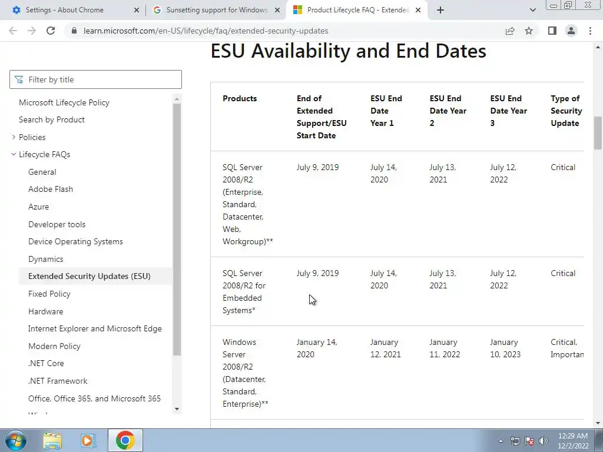Close the Product Lifecycle FAQ tab
Image resolution: width=603 pixels, height=452 pixels.
point(418,11)
